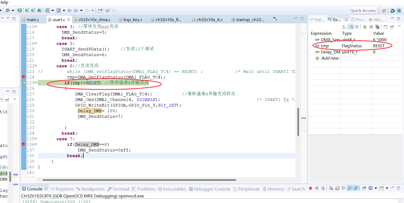This screenshot has height=203, width=404.
Task: Toggle Show Type Names in Expressions toolbar
Action: coord(344,27)
